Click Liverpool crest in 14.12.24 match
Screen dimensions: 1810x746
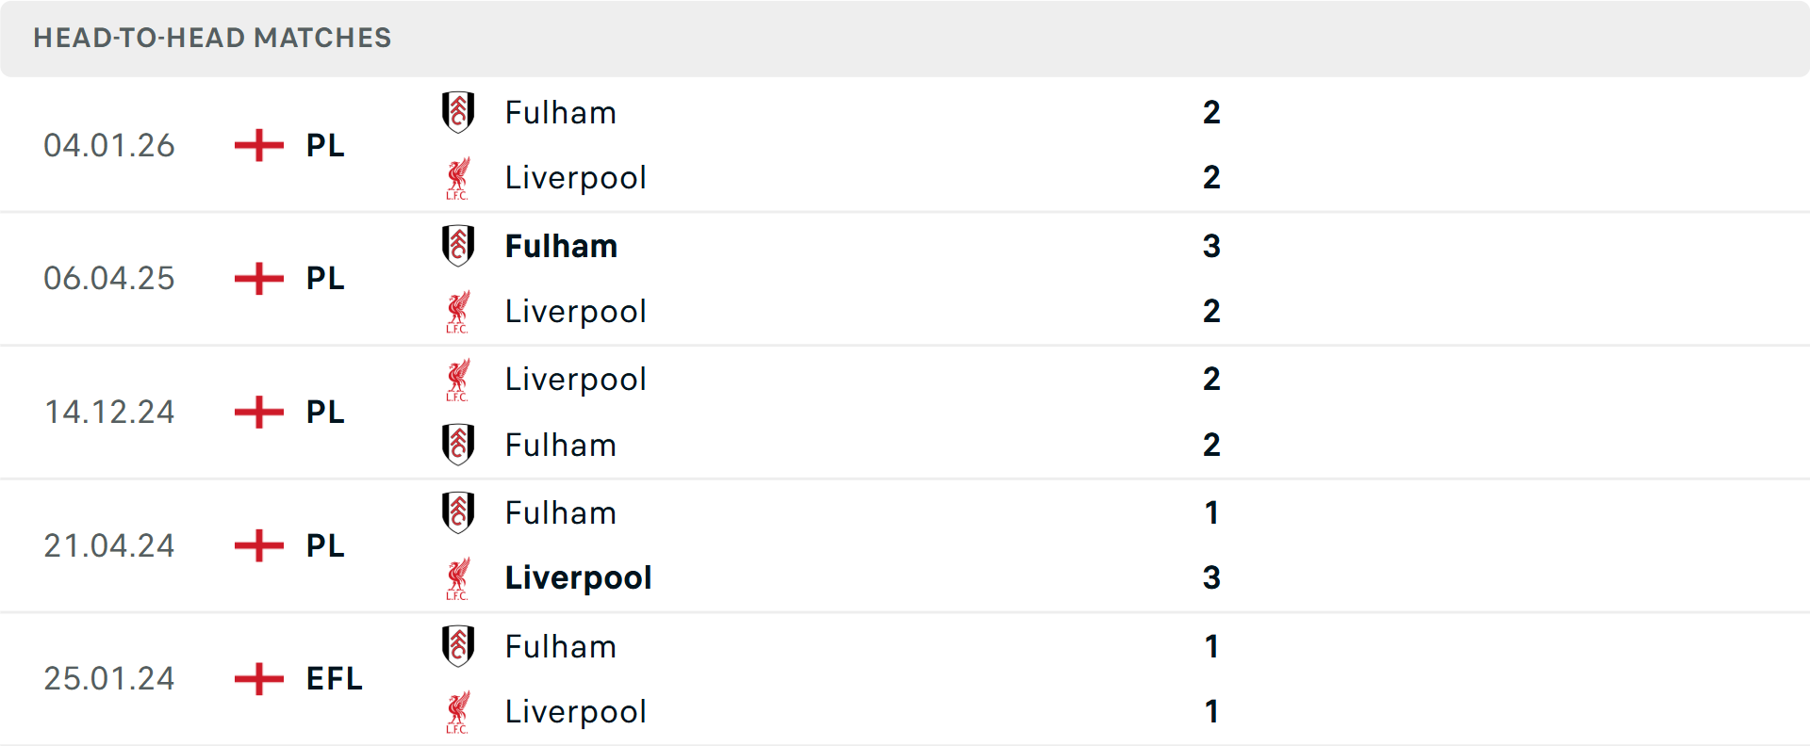pos(458,380)
